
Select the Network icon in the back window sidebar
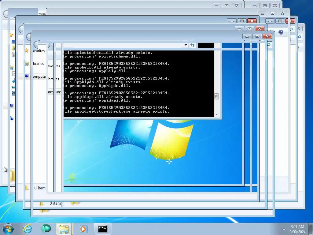(12, 119)
